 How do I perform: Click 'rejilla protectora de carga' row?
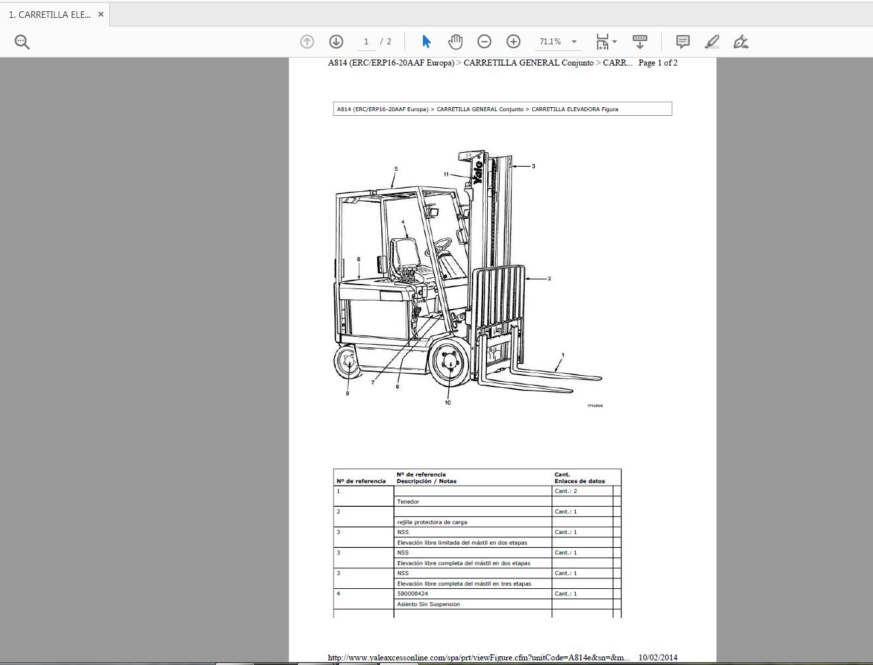pos(473,522)
